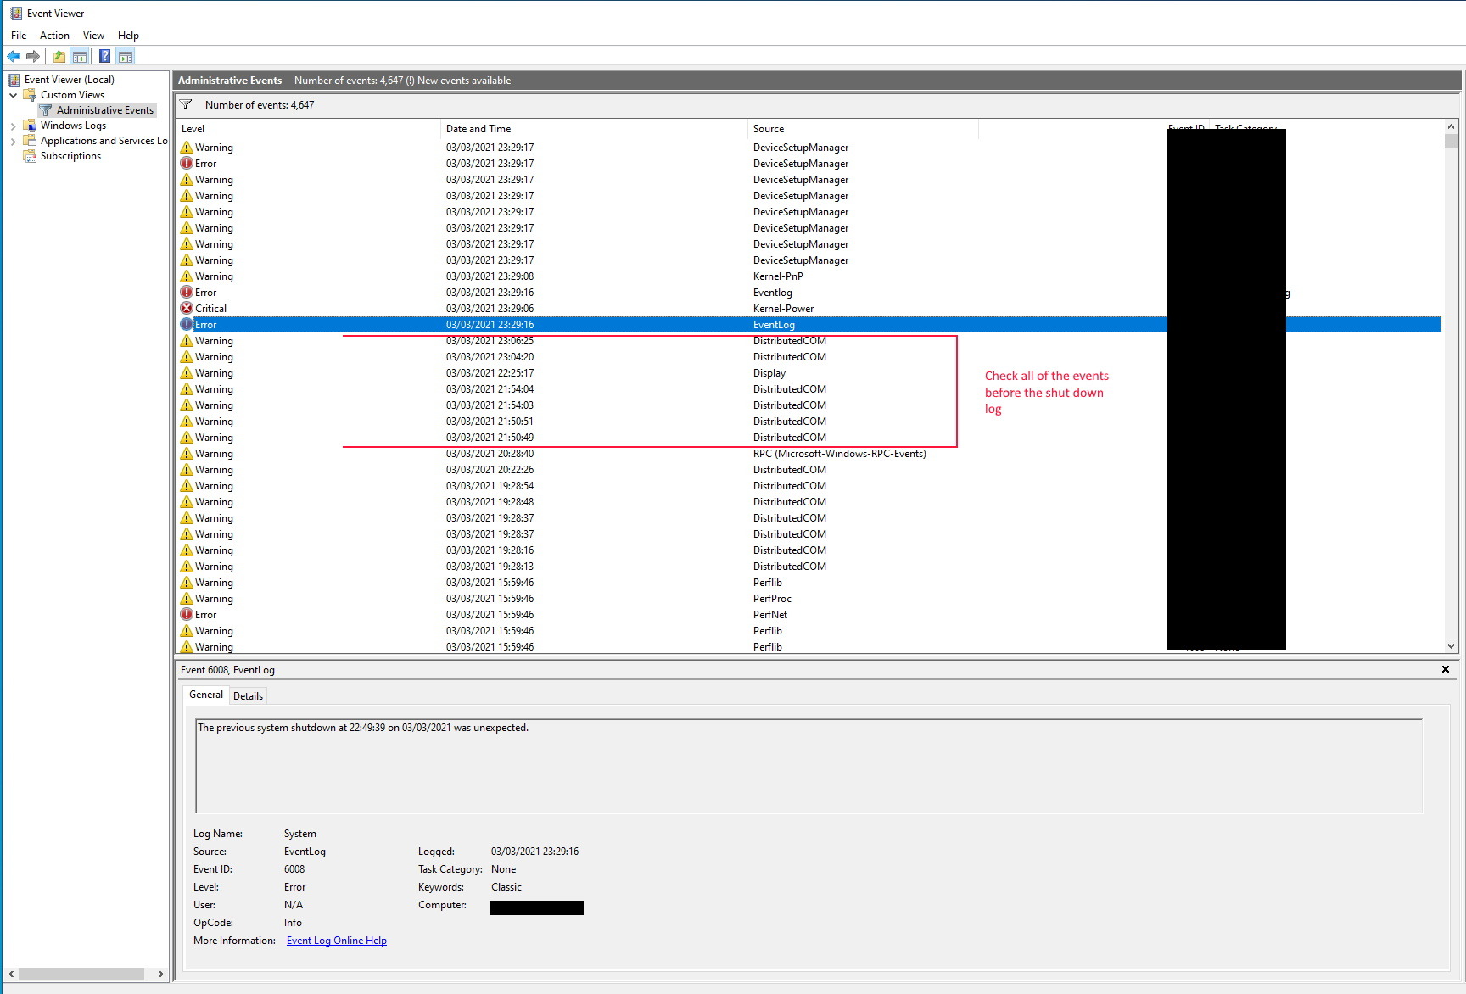Image resolution: width=1466 pixels, height=994 pixels.
Task: Click the filter funnel icon above the list
Action: coord(186,105)
